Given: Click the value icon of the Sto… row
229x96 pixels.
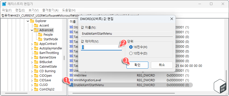Looking at the screenshot, I should [71, 27].
